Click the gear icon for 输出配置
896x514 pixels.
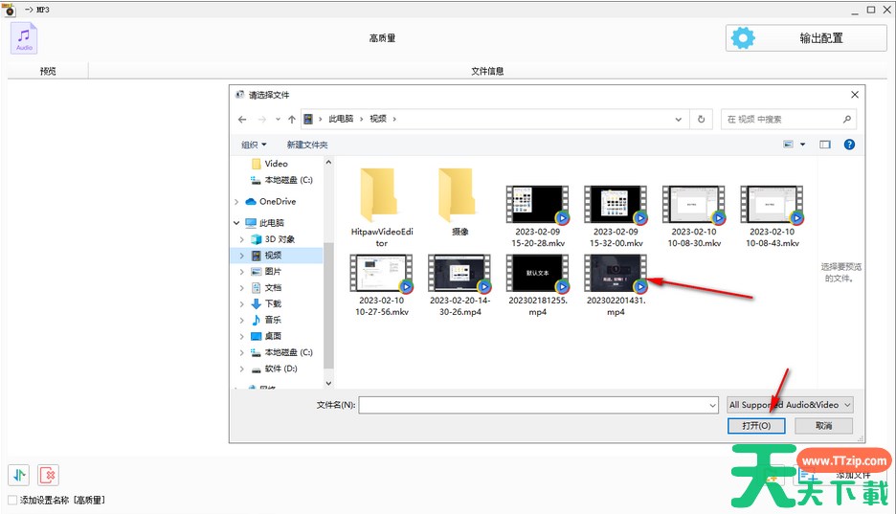pyautogui.click(x=743, y=38)
